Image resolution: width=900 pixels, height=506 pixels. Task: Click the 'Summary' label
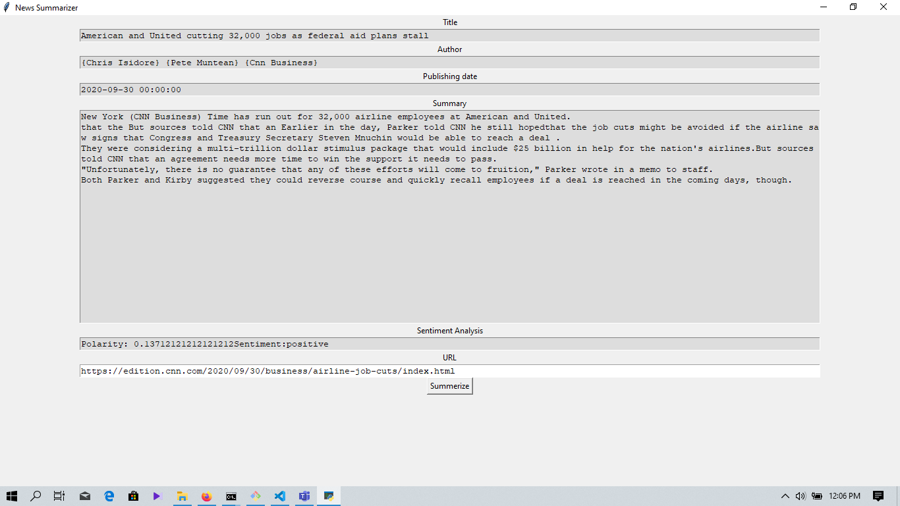click(449, 103)
